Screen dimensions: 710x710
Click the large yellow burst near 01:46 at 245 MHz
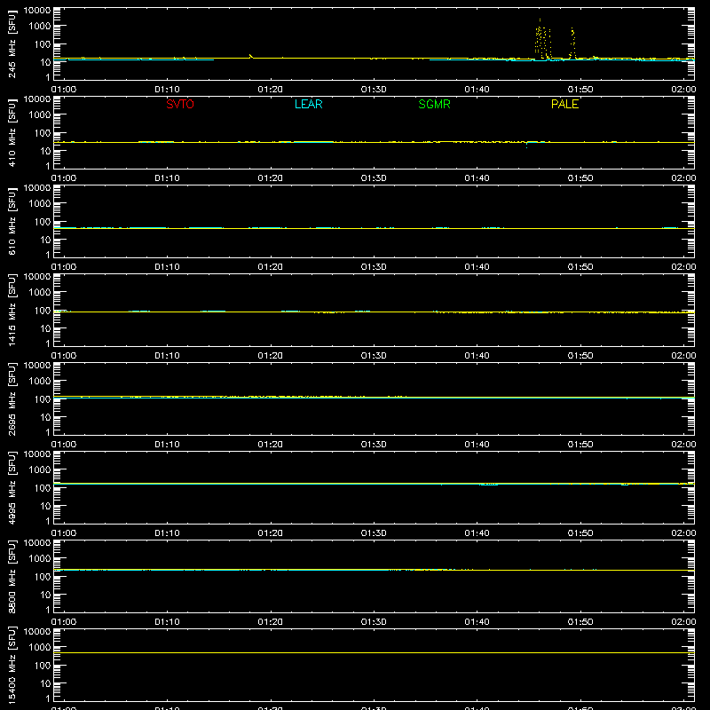click(542, 40)
